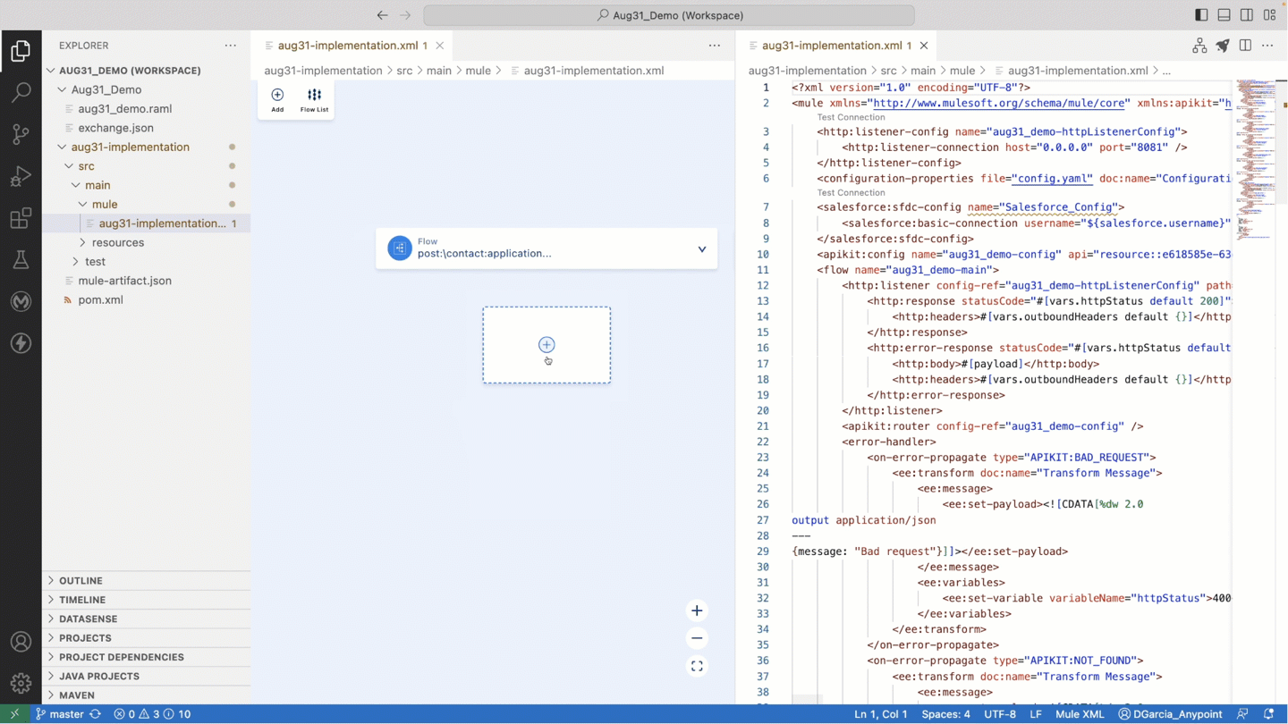Click the master branch in status bar
Viewport: 1288px width, 724px height.
point(59,714)
